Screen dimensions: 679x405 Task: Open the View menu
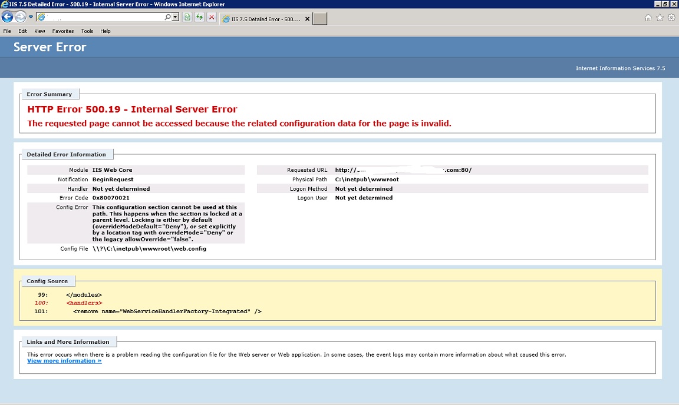40,31
